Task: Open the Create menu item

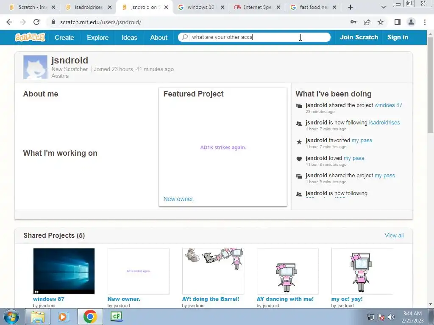Action: click(x=64, y=37)
